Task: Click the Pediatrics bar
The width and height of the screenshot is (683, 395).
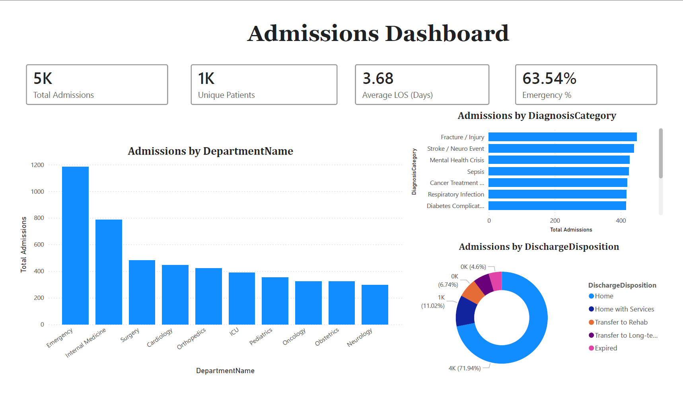Action: click(x=275, y=301)
